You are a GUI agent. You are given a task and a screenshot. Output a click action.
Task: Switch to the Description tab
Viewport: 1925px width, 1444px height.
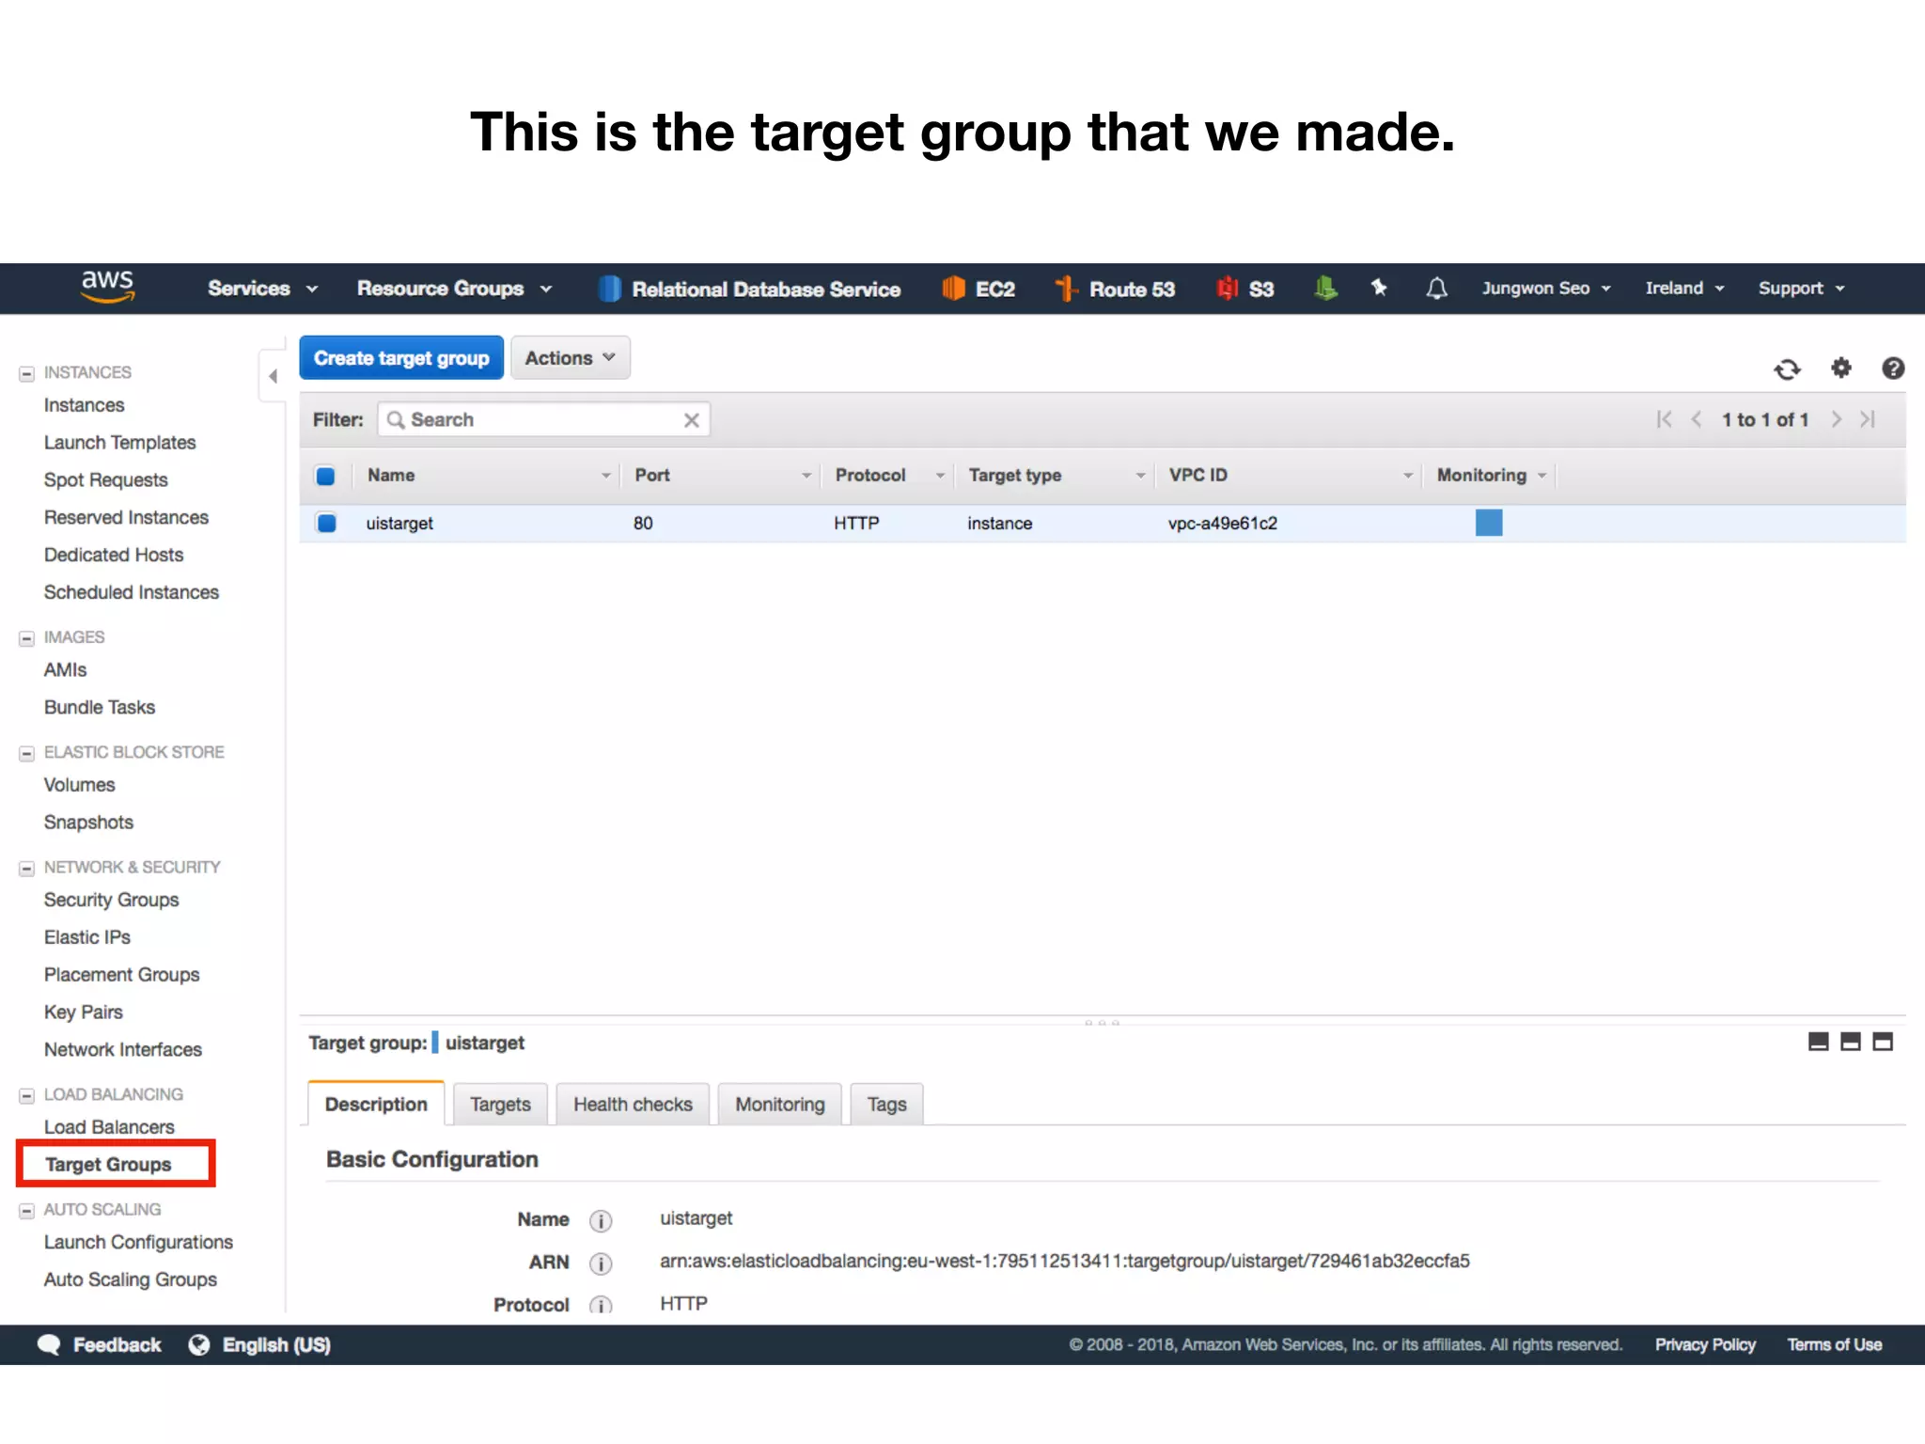coord(376,1104)
